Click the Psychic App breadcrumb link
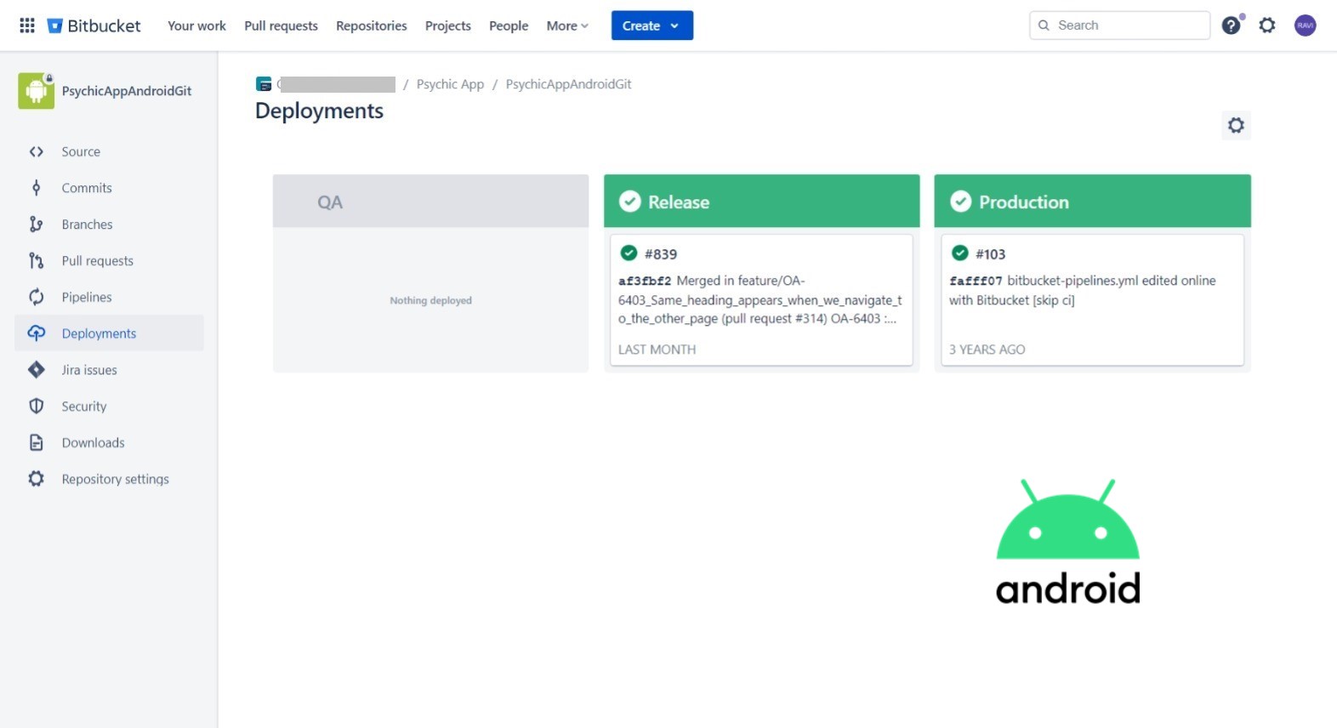The image size is (1337, 728). (x=450, y=84)
